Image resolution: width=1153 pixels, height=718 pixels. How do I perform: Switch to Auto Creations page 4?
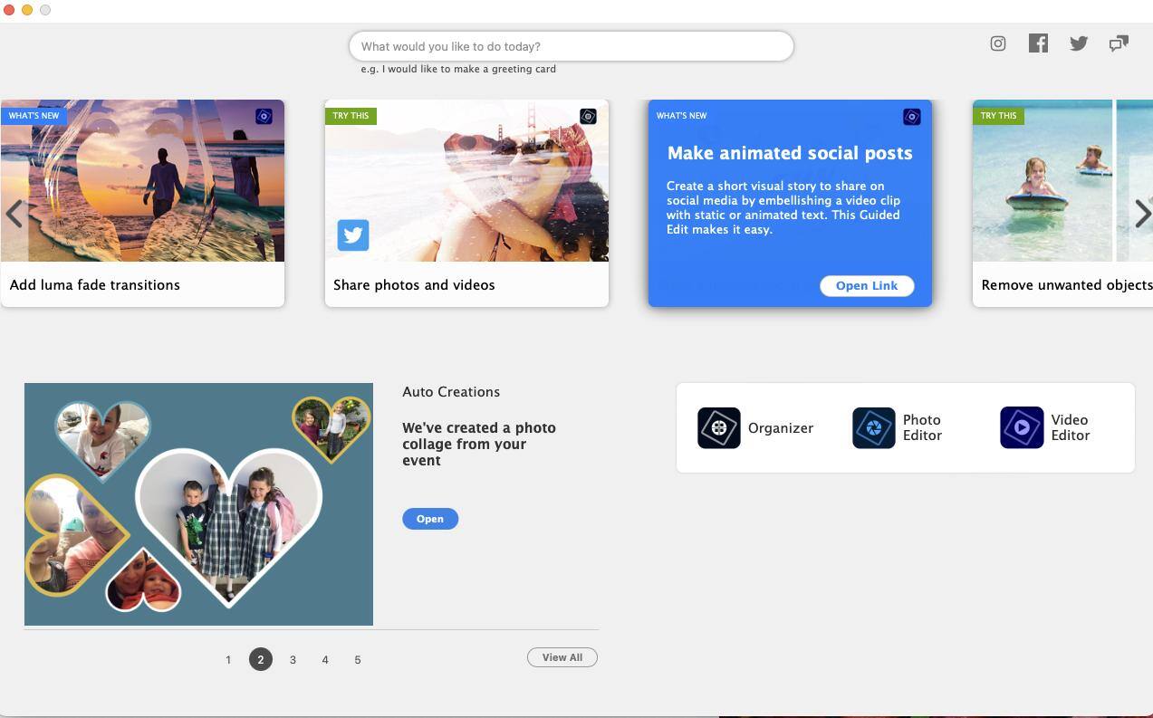(325, 660)
